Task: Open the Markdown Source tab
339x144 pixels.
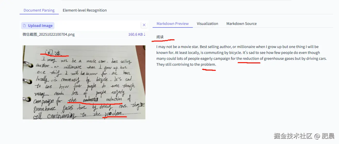Action: (242, 23)
